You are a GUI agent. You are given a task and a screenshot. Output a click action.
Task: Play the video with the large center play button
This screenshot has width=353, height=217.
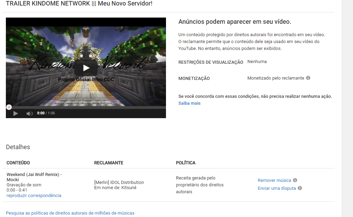pos(86,68)
